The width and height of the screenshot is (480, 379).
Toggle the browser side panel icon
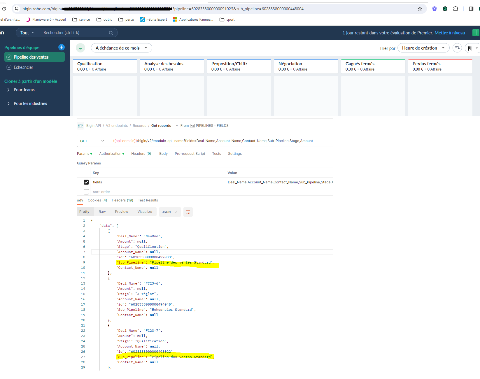click(471, 9)
